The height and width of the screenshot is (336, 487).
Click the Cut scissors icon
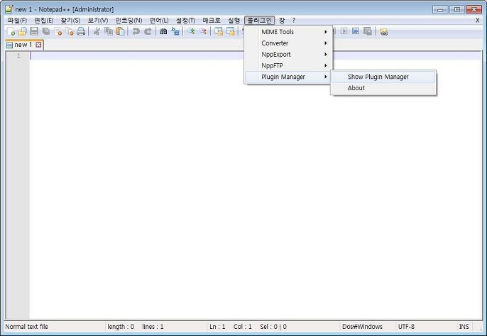pyautogui.click(x=97, y=31)
